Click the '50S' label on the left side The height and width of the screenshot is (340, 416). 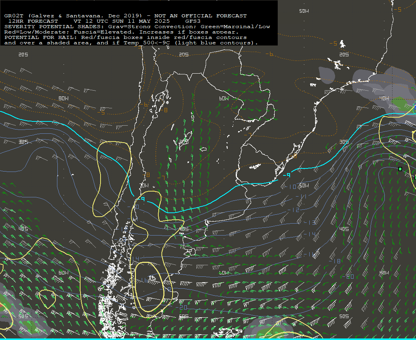tap(23, 316)
